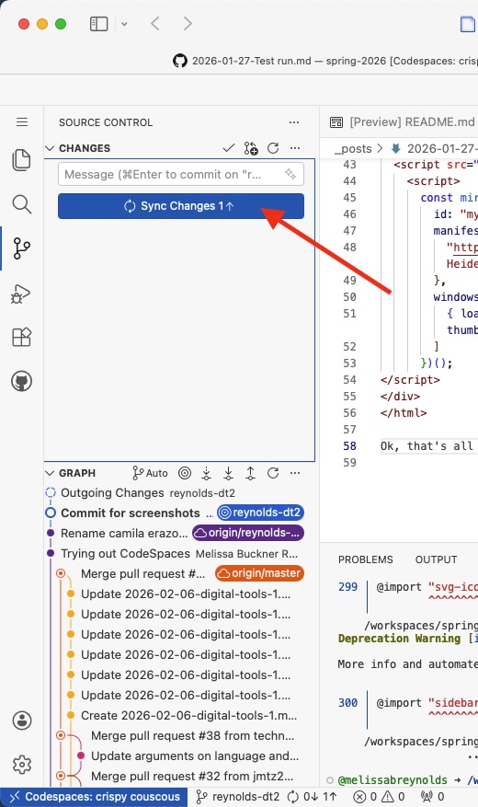Open the hamburger application menu

click(21, 122)
